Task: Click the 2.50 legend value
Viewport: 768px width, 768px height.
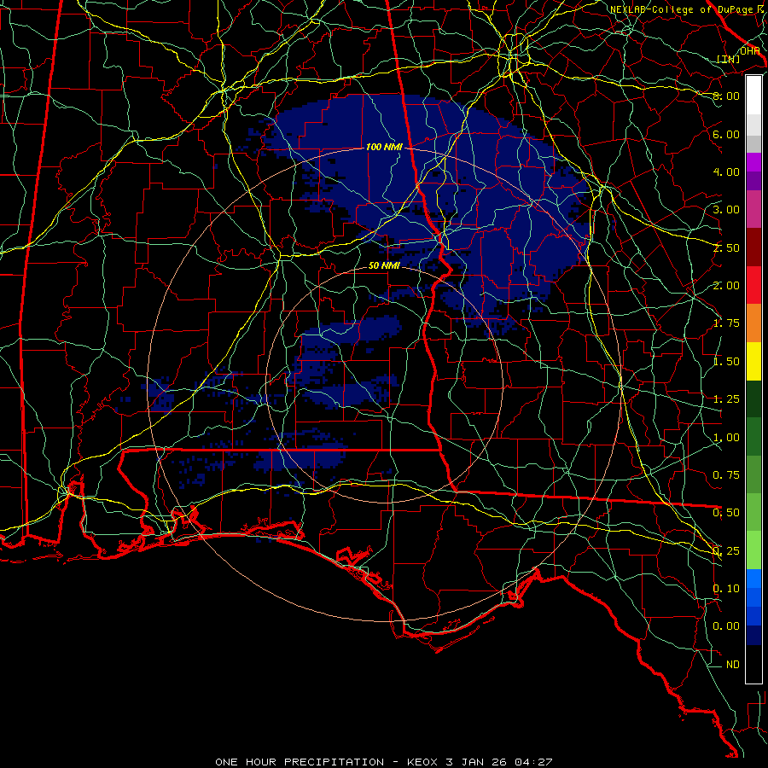Action: tap(726, 247)
